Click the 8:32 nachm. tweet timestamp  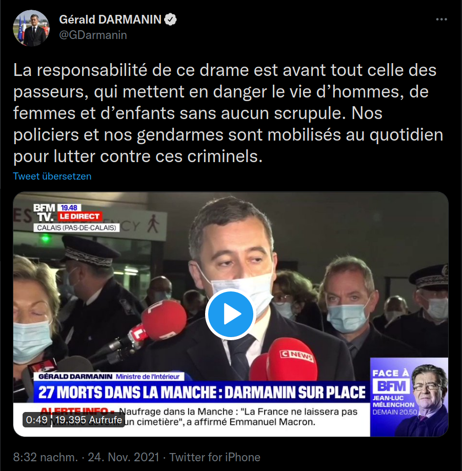coord(45,457)
